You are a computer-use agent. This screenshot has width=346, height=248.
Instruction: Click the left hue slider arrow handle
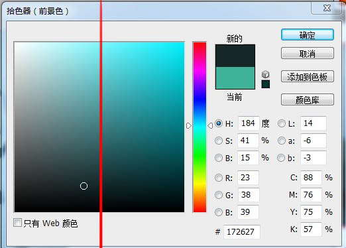click(189, 126)
